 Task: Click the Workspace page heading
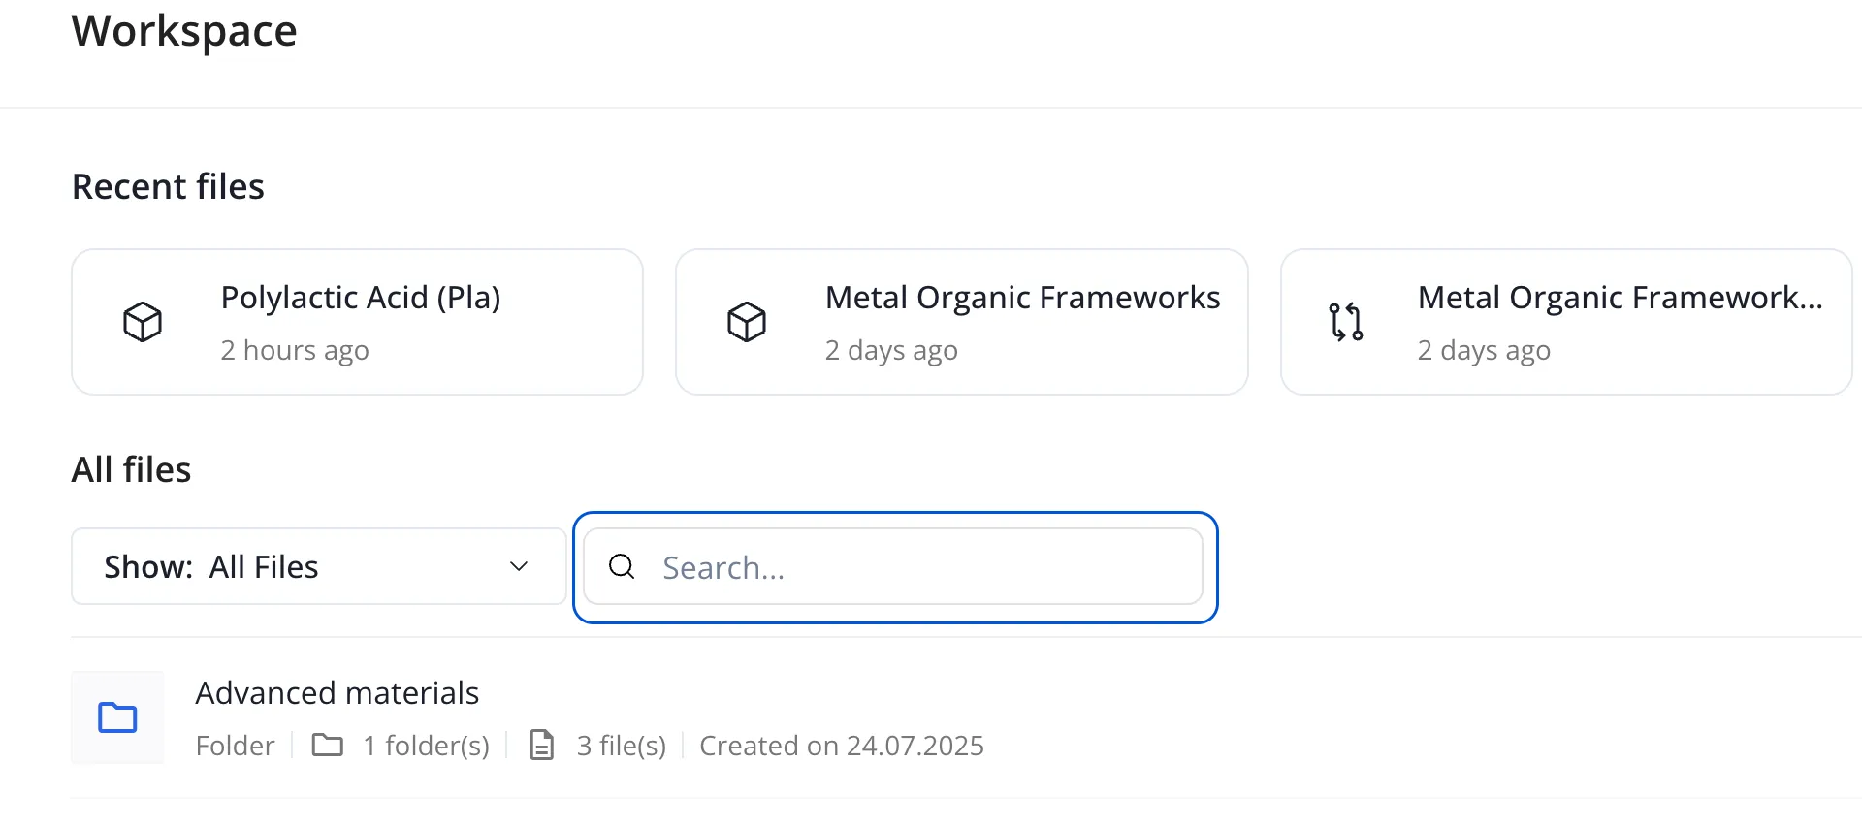point(184,31)
